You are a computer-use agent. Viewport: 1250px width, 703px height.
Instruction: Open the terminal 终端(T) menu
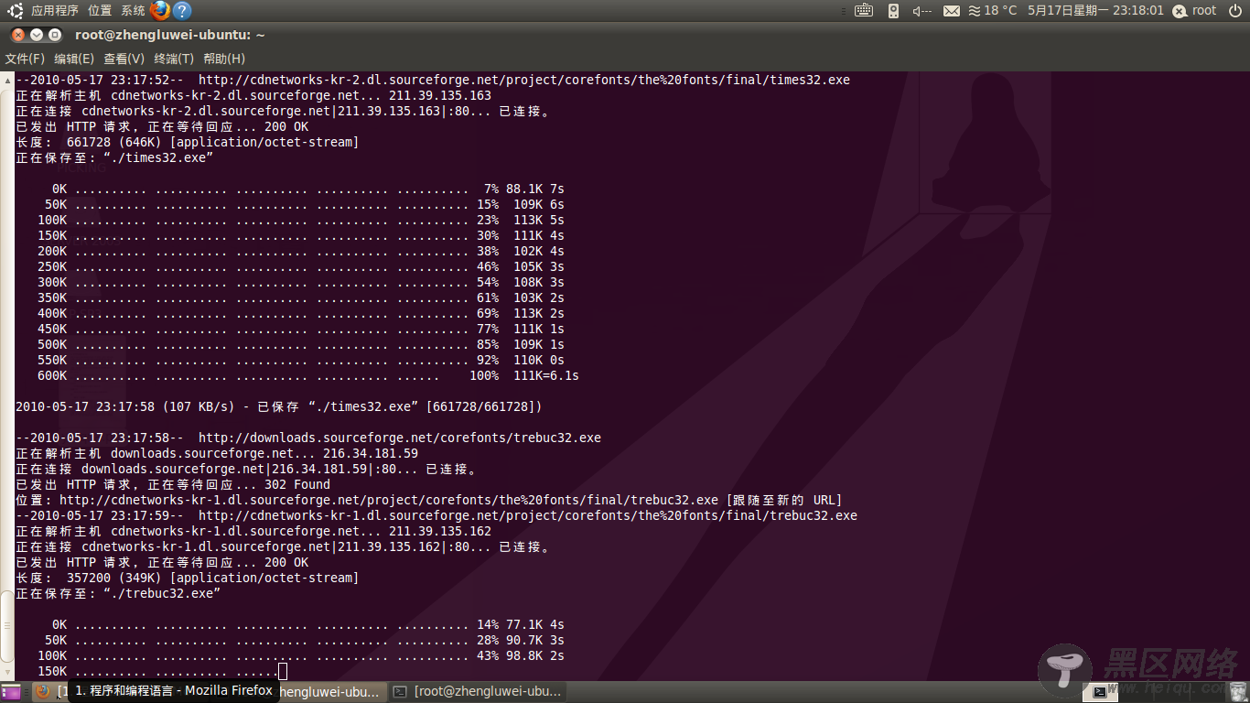(174, 59)
